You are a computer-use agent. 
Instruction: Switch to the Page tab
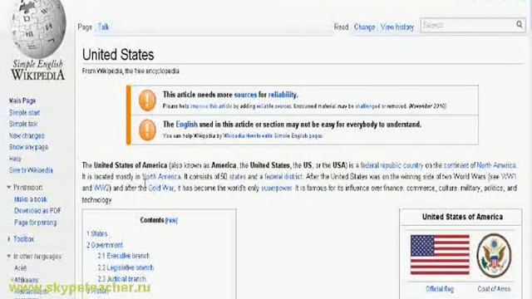[x=85, y=27]
